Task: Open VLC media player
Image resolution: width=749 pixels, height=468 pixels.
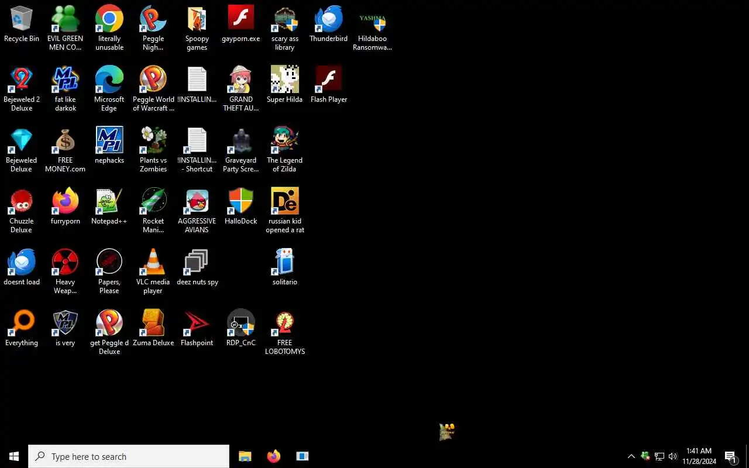Action: tap(153, 271)
